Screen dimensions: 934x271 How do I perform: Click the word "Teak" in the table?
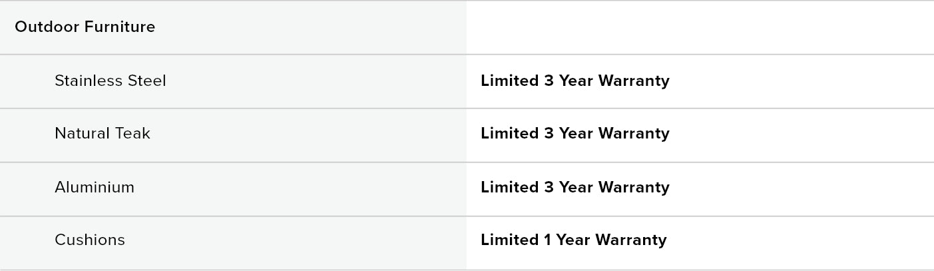tap(132, 134)
